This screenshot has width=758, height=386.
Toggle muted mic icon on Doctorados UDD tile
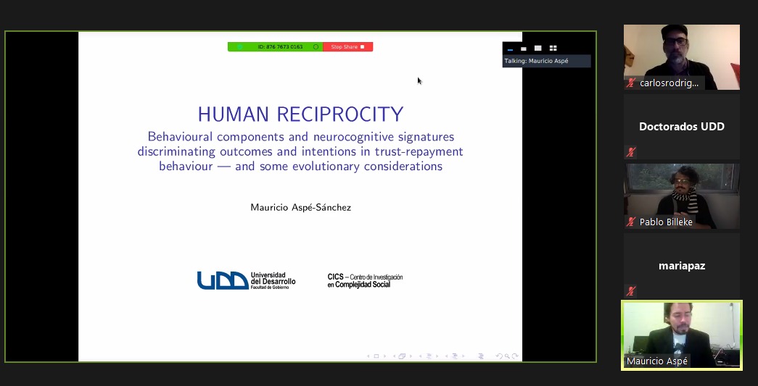pyautogui.click(x=631, y=152)
